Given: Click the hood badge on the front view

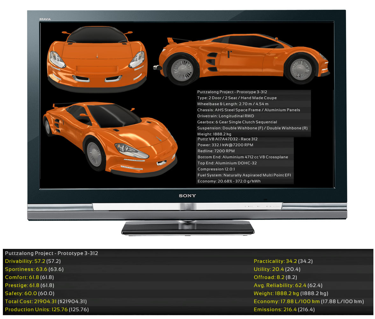Looking at the screenshot, I should point(96,56).
